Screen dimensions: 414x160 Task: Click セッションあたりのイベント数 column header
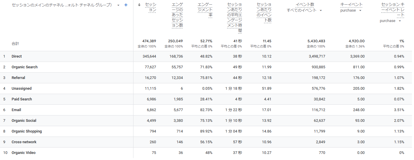pyautogui.click(x=264, y=12)
